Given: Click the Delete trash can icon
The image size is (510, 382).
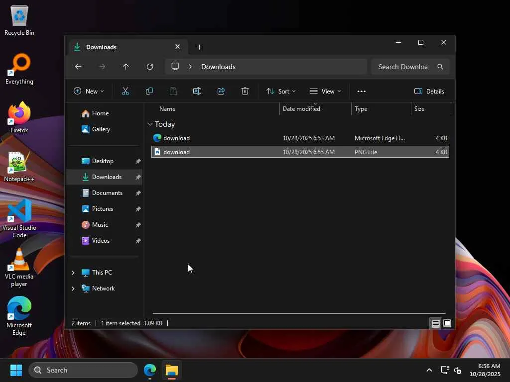Looking at the screenshot, I should click(x=245, y=91).
